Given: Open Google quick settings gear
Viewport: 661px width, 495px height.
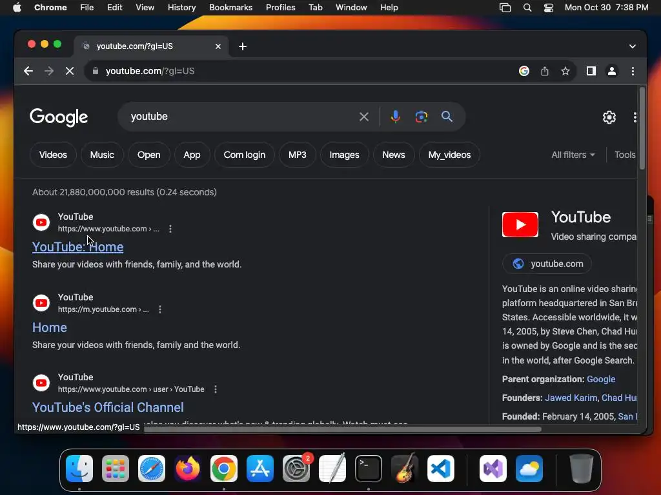Looking at the screenshot, I should click(x=609, y=117).
